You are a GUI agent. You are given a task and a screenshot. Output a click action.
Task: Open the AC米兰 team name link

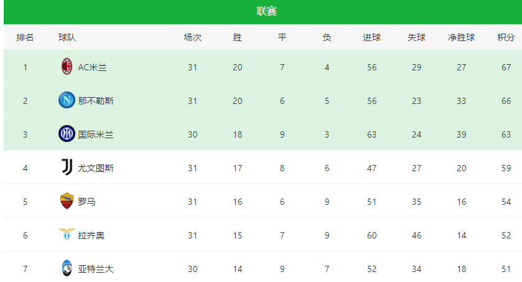[92, 68]
